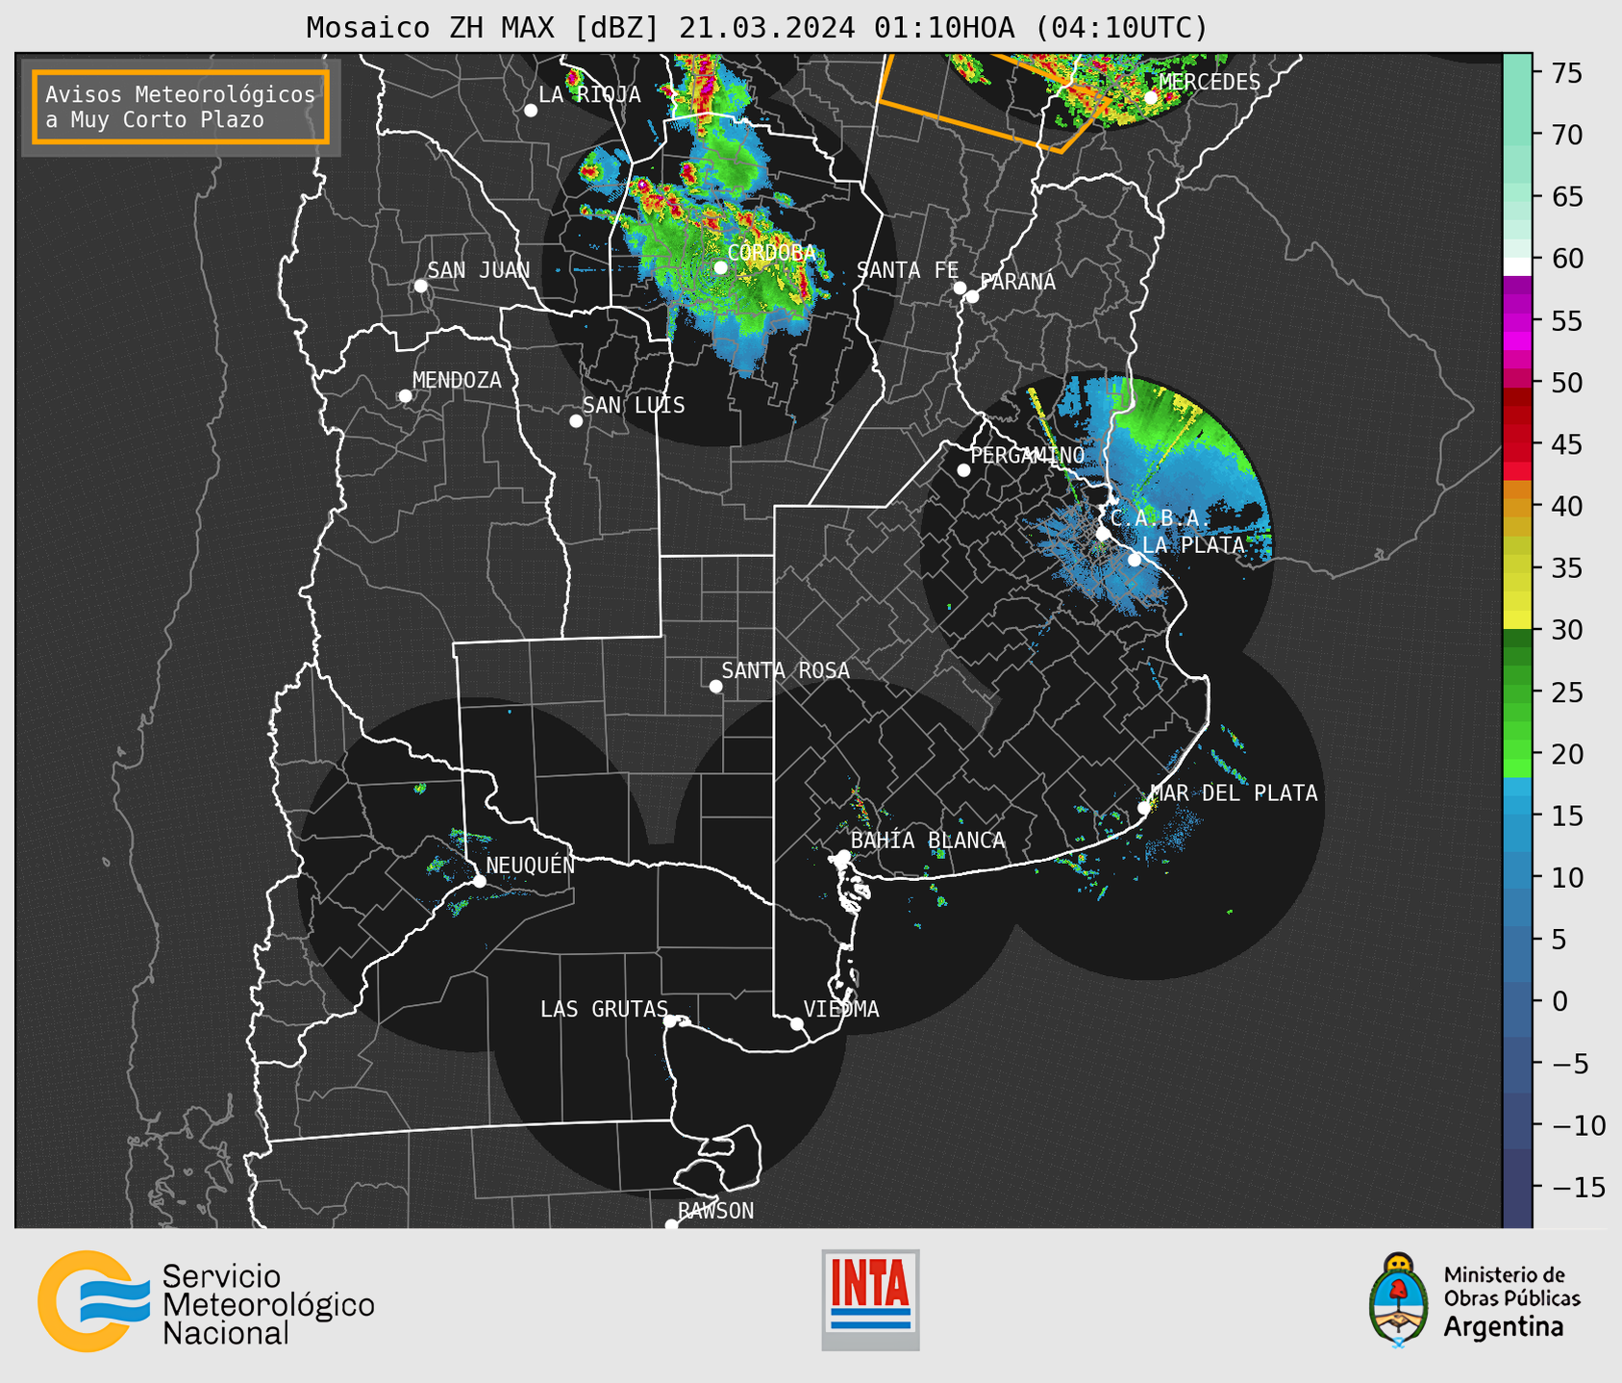Click the CÓRDOBA city marker dot
Viewport: 1622px width, 1383px height.
click(720, 267)
